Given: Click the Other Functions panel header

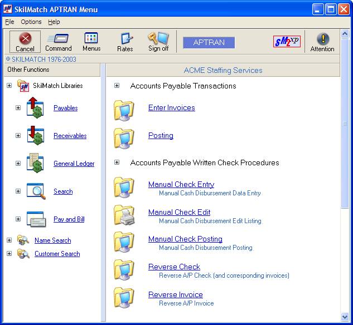Looking at the screenshot, I should [52, 70].
